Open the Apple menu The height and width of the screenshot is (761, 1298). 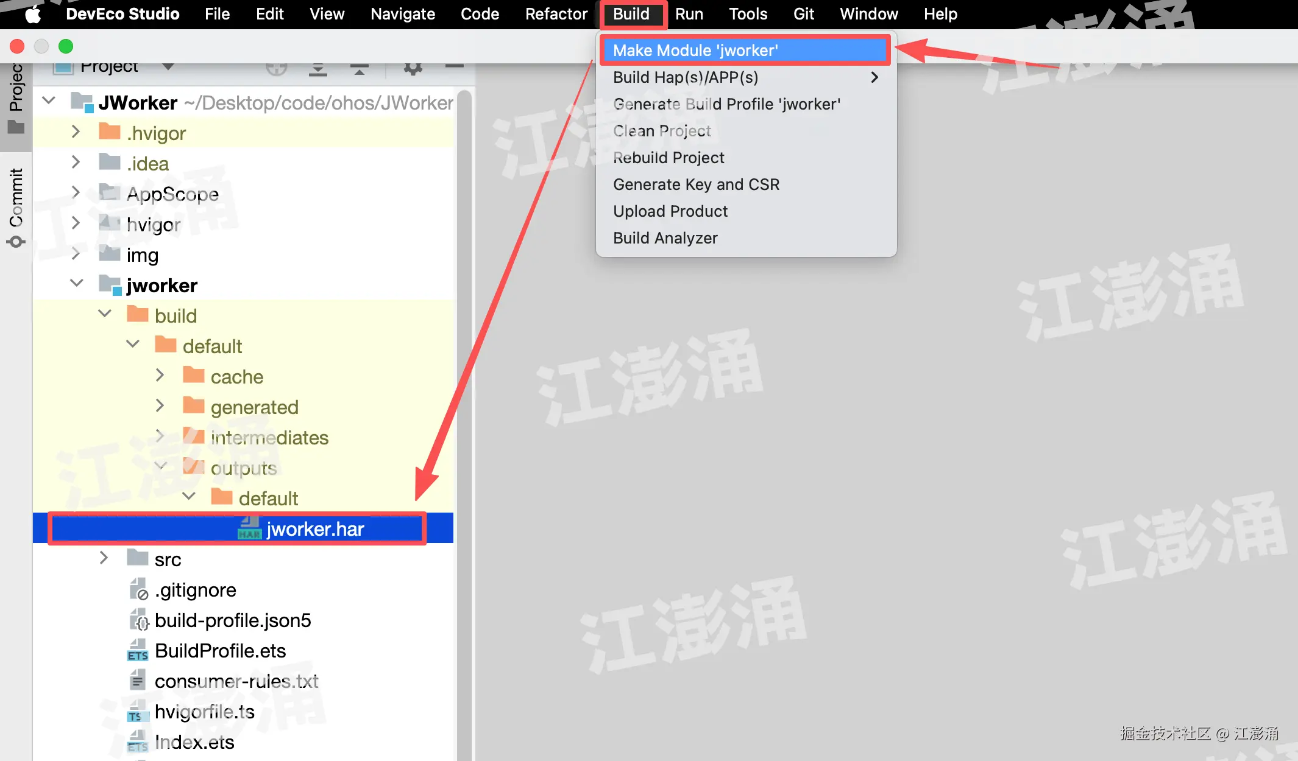tap(33, 14)
